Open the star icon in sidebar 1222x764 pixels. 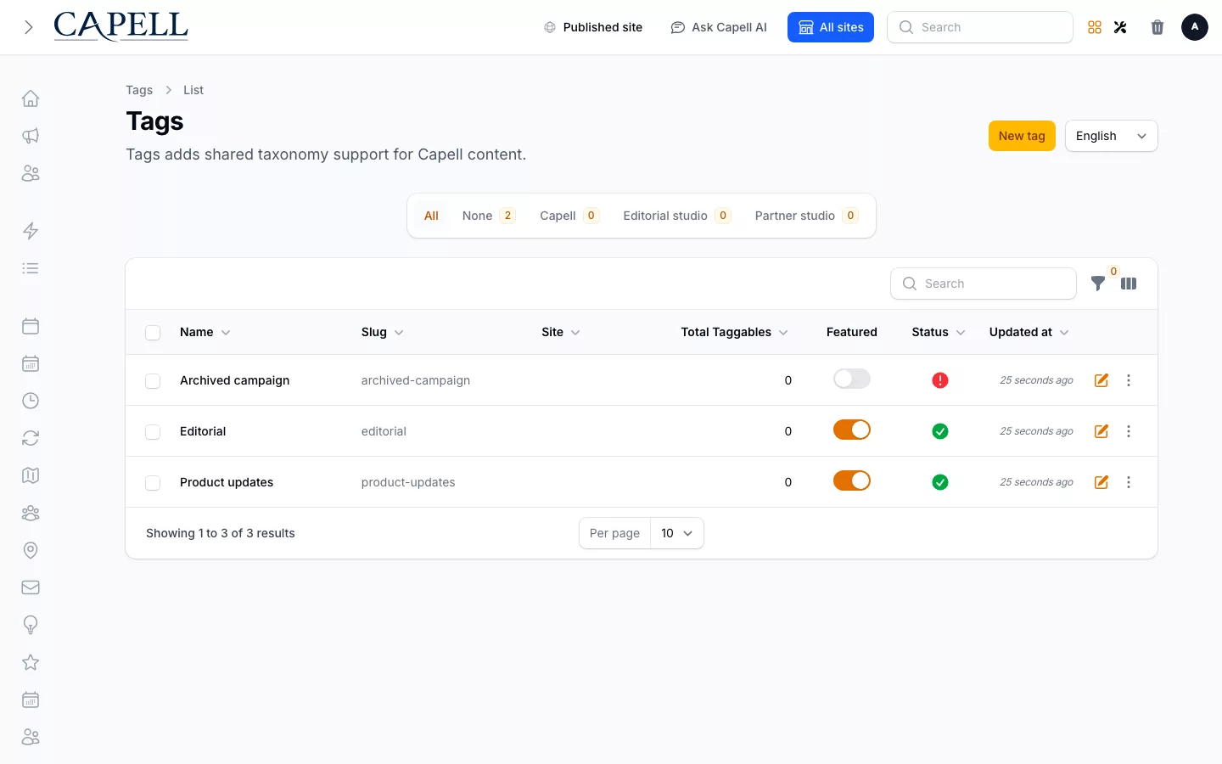[x=31, y=662]
